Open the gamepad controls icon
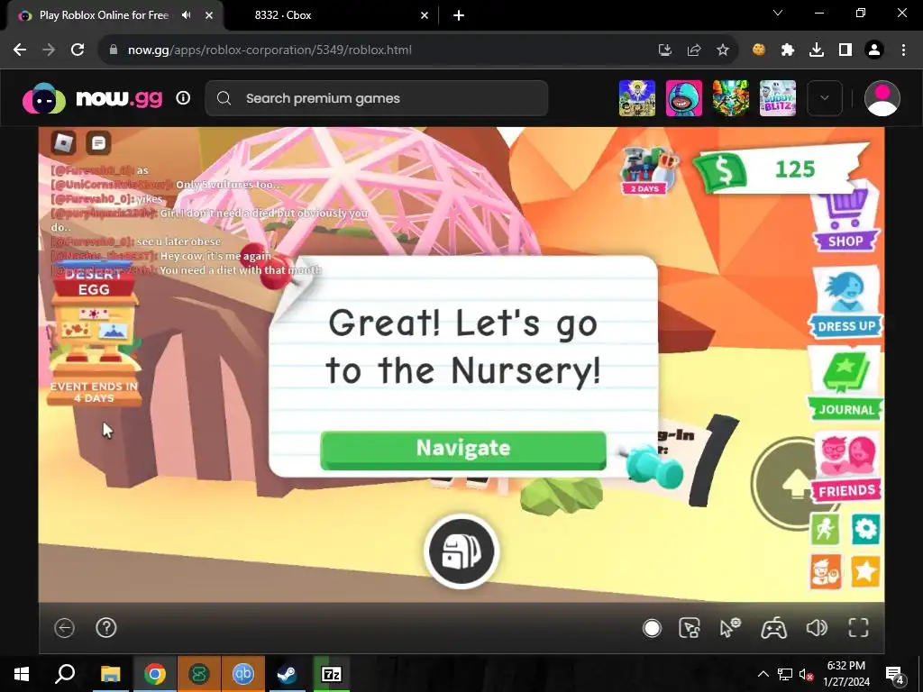This screenshot has width=923, height=692. tap(773, 628)
